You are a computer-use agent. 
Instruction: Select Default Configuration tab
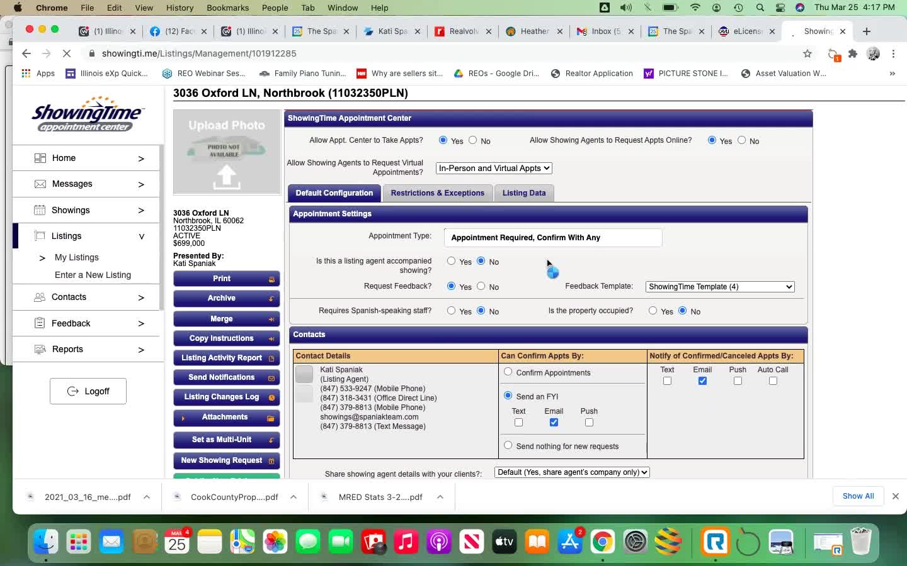(x=334, y=193)
